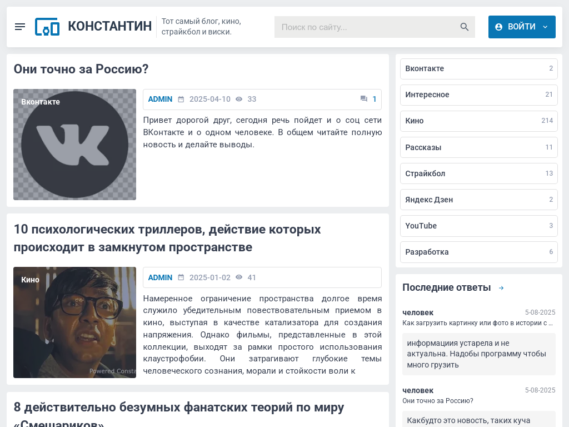Click the magnifier search icon
The height and width of the screenshot is (427, 569).
(x=464, y=27)
